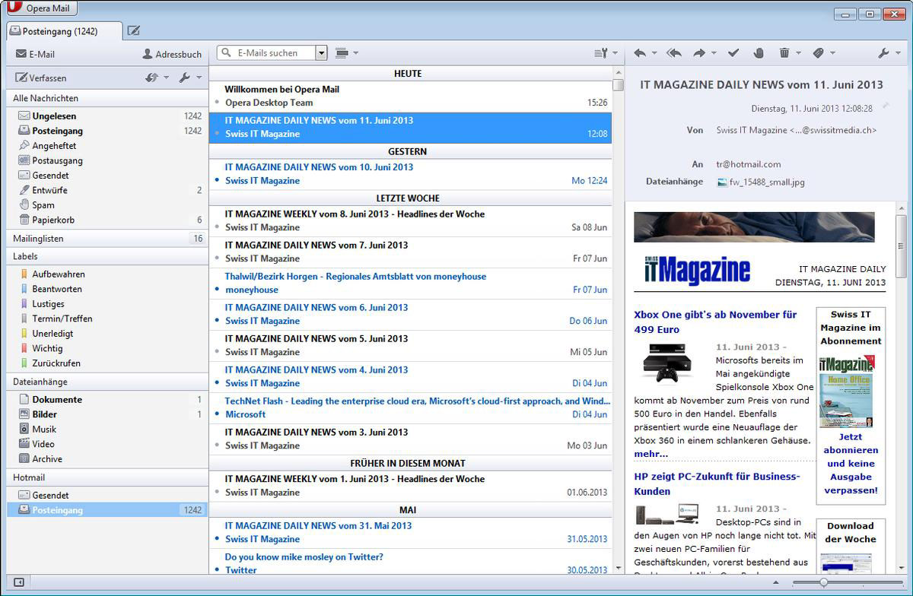Collapse the Hotmail account section
Image resolution: width=913 pixels, height=596 pixels.
(107, 477)
